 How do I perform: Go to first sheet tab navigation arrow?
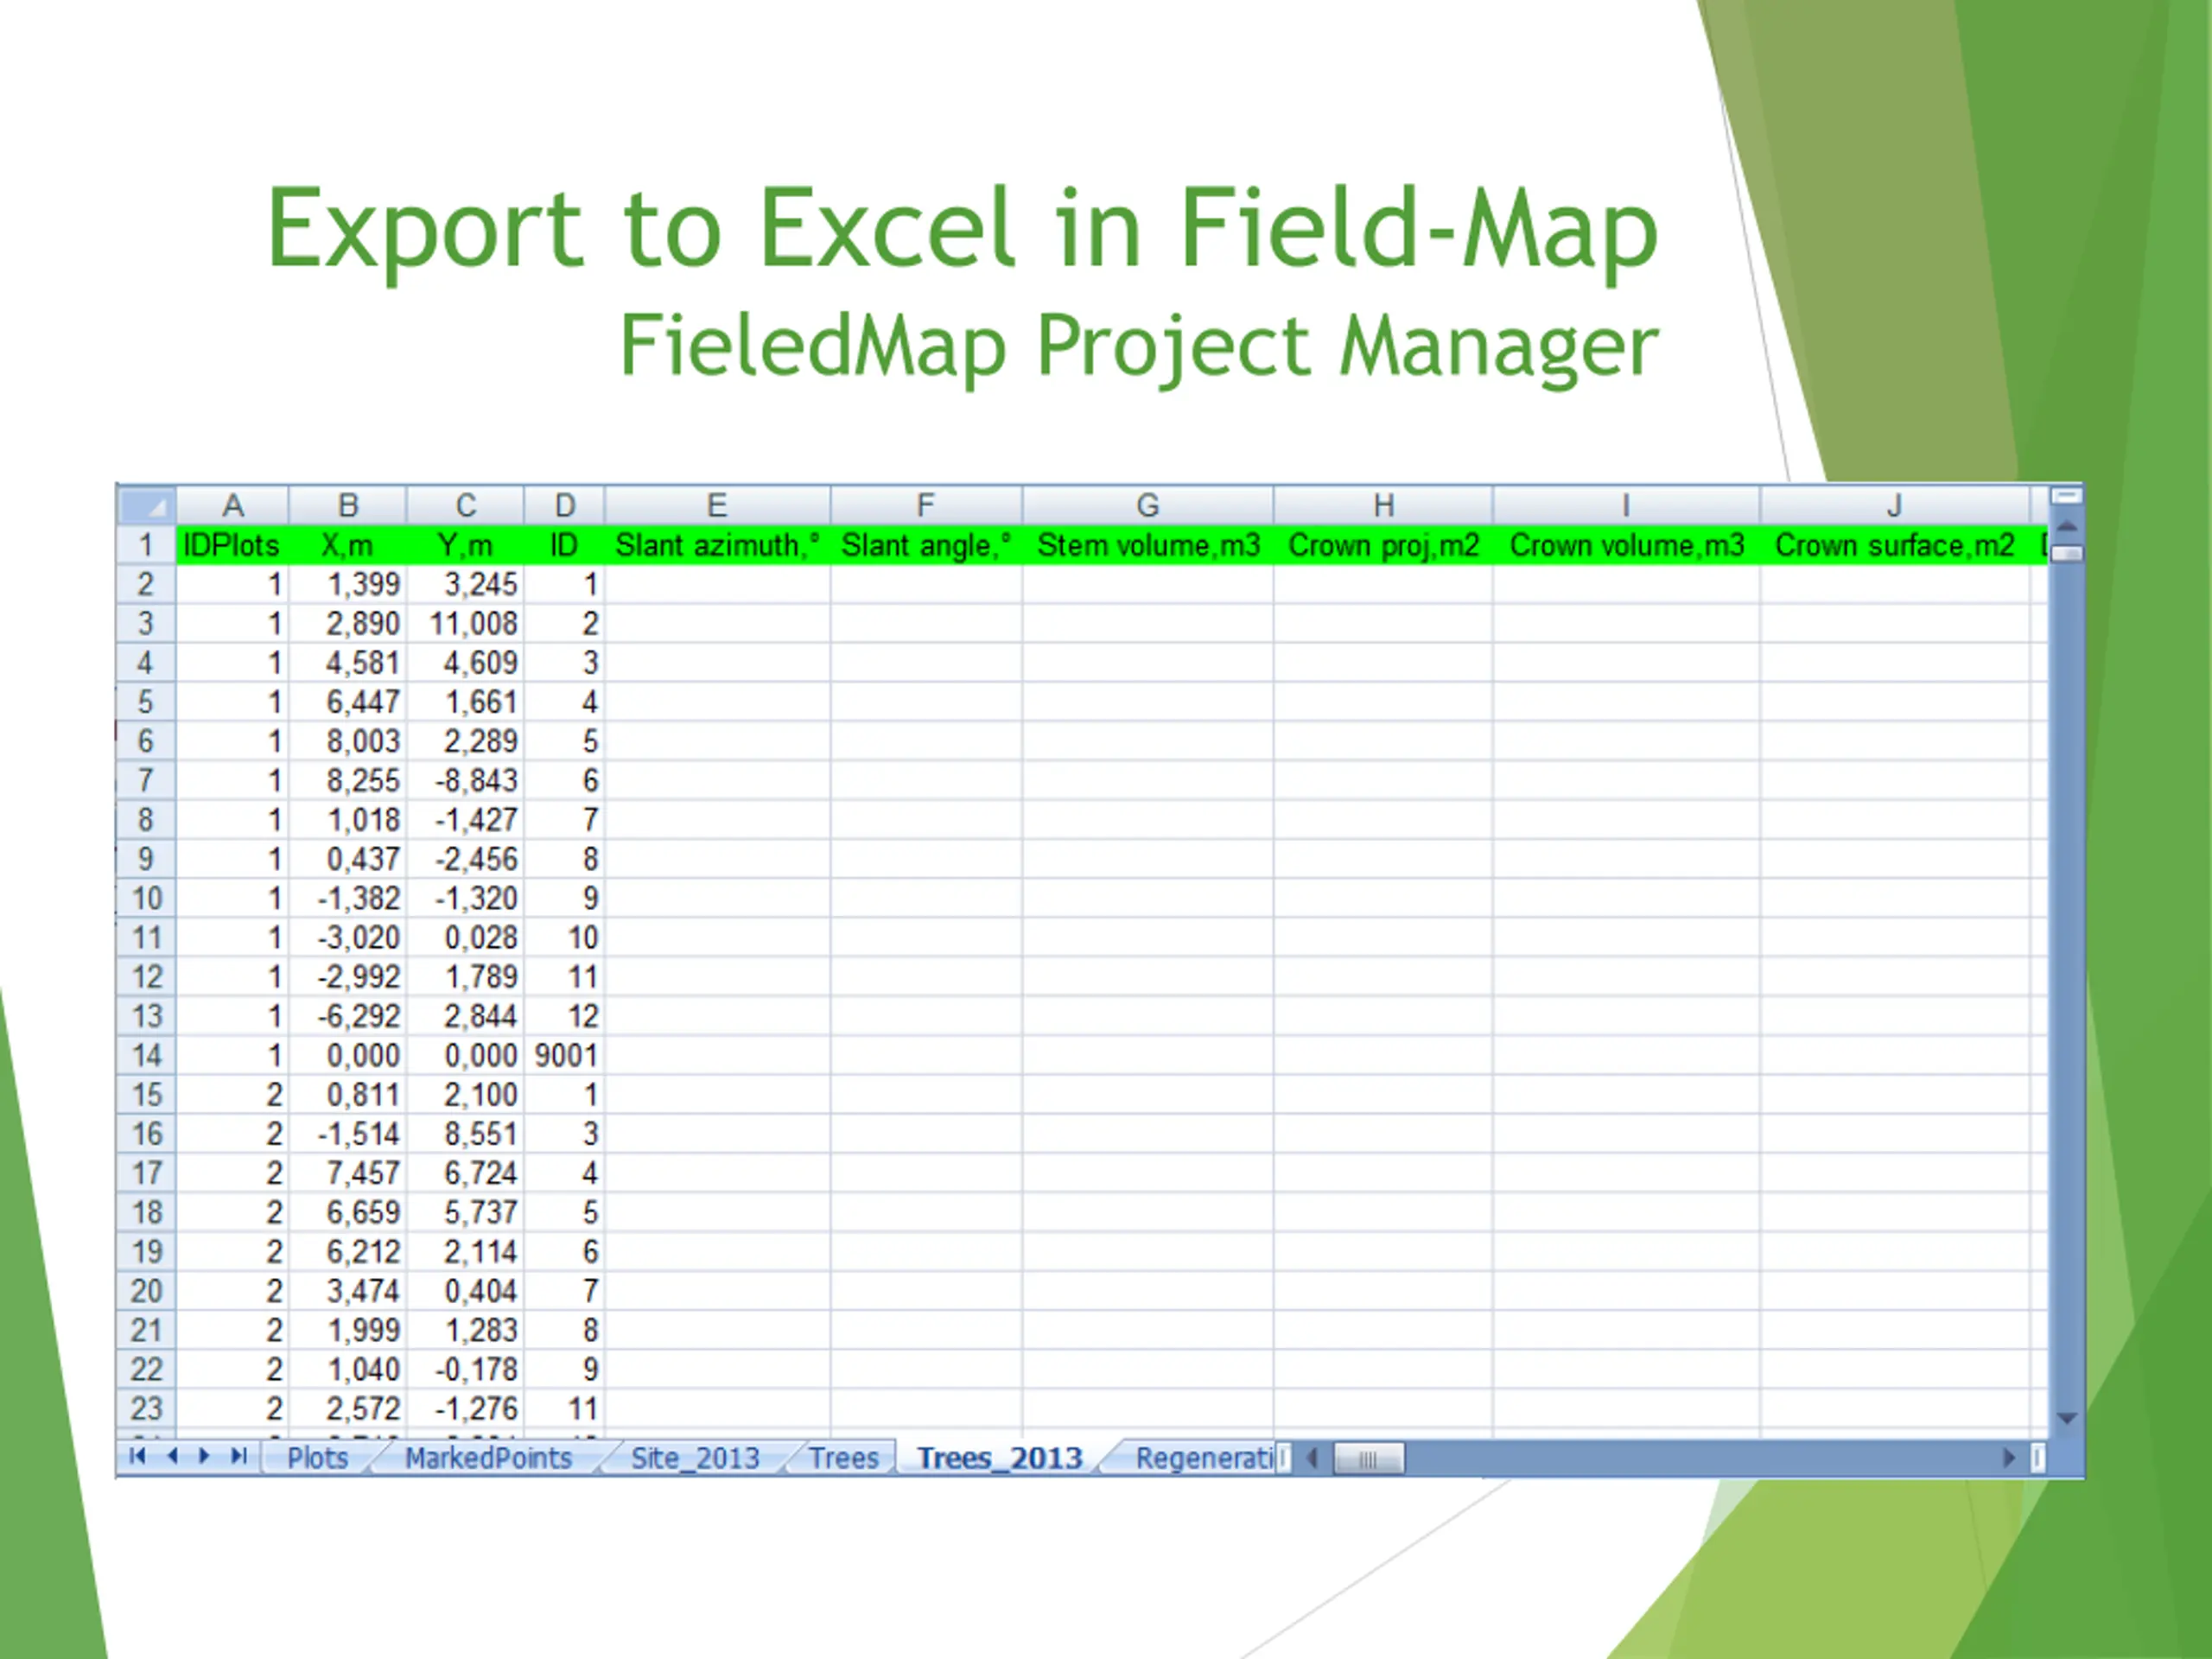[138, 1456]
